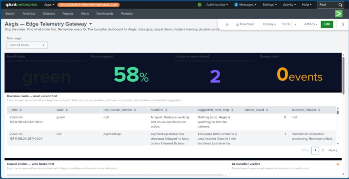
Task: Go to the Modules tab
Action: click(126, 13)
